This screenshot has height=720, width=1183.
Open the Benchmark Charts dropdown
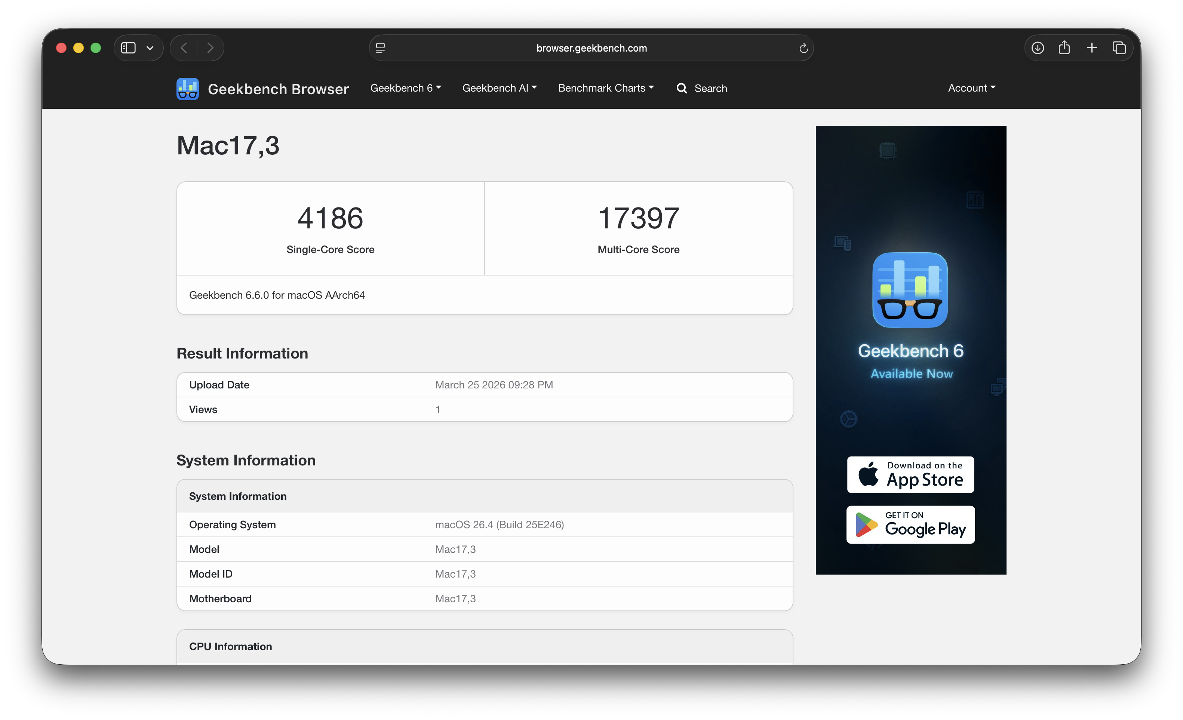605,88
